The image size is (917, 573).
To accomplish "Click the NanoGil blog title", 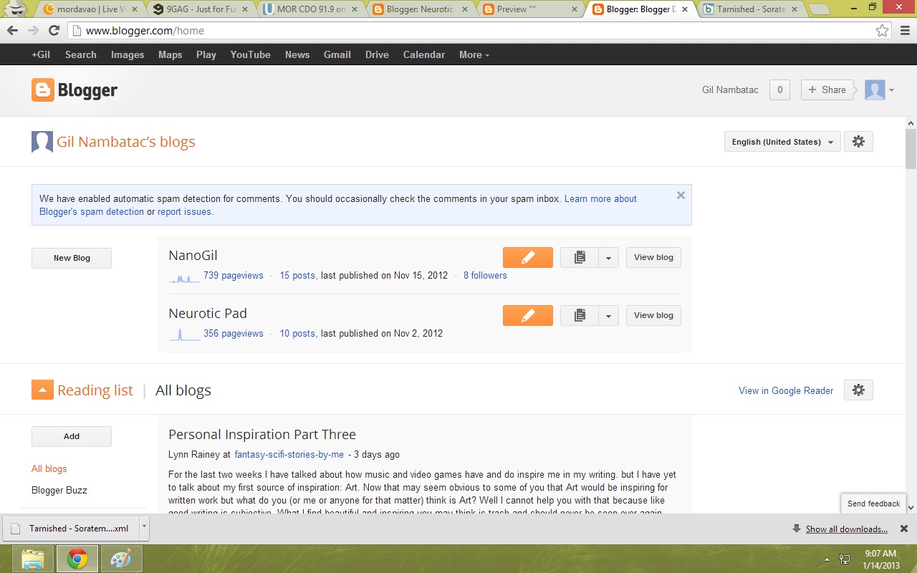I will point(193,256).
